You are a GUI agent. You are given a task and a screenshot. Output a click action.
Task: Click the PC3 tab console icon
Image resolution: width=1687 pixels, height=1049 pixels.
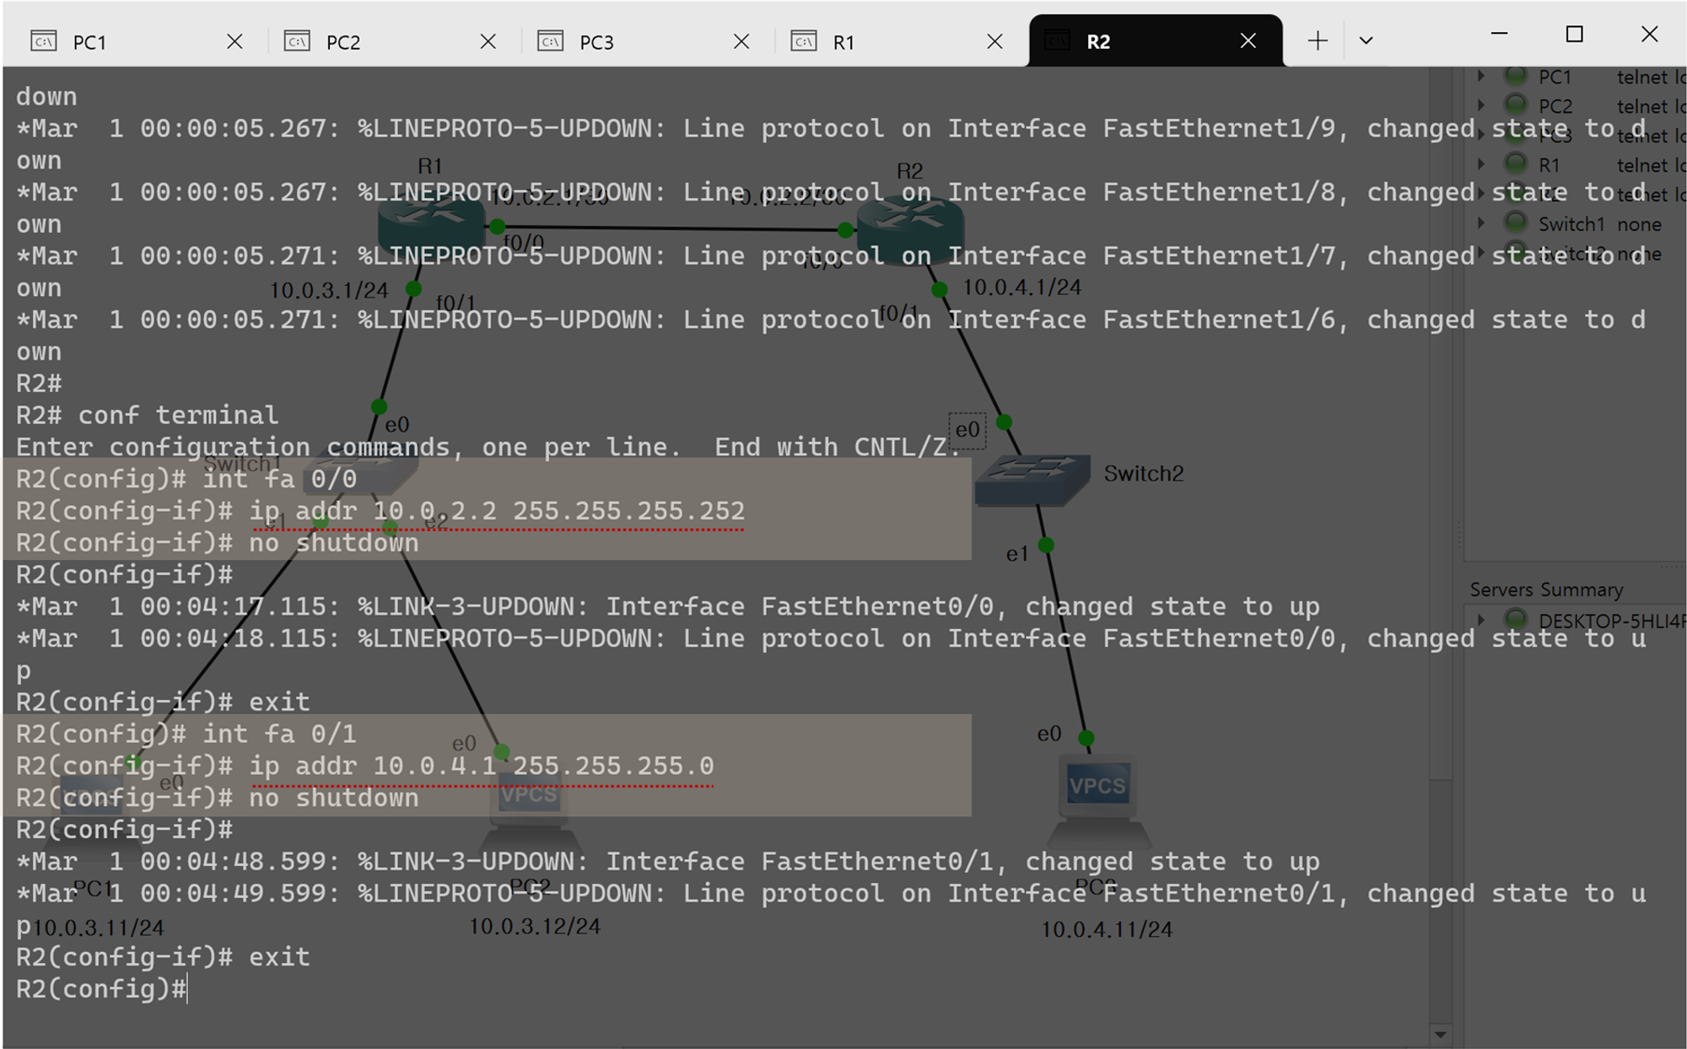click(550, 40)
